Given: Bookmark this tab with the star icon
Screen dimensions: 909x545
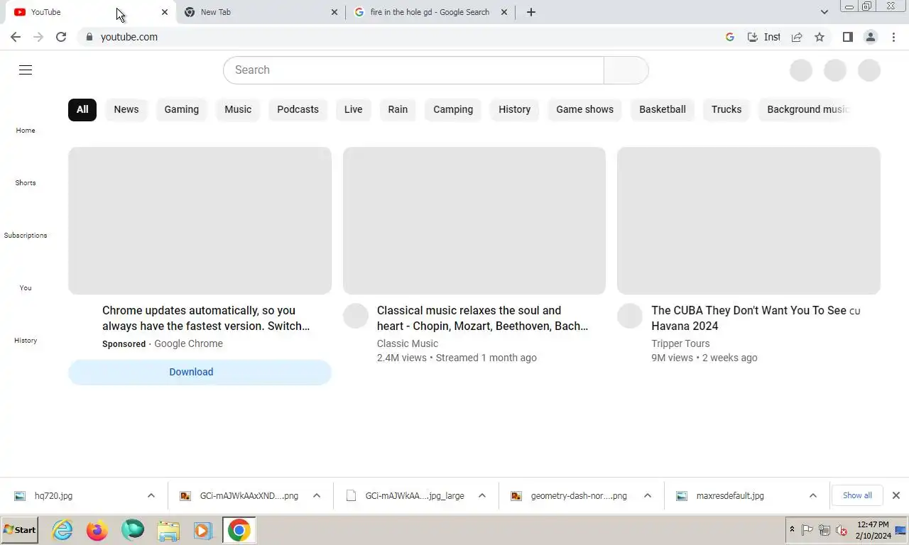Looking at the screenshot, I should [820, 37].
